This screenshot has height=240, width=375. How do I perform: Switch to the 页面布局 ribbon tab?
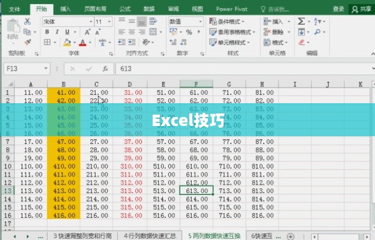95,9
